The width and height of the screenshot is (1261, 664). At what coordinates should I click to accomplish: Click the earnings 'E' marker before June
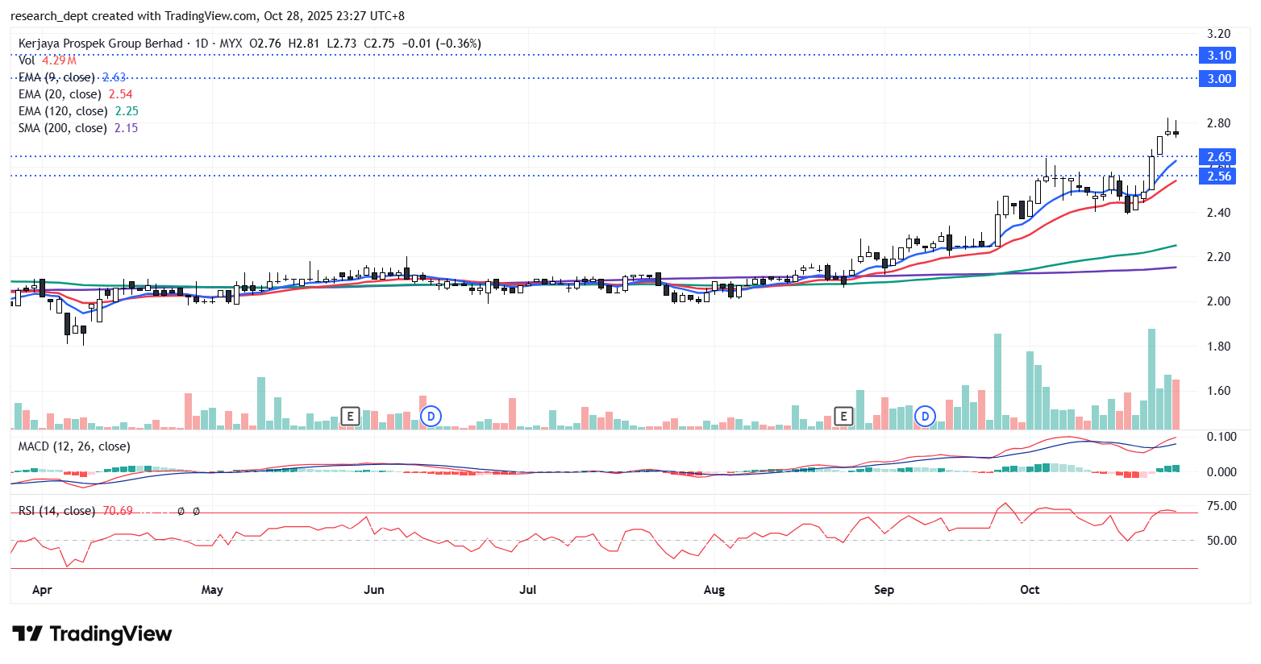pos(349,416)
